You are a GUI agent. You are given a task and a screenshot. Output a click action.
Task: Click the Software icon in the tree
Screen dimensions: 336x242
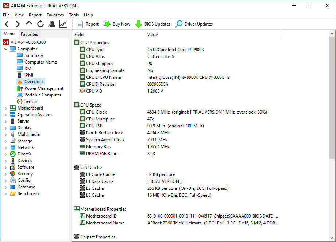point(13,167)
